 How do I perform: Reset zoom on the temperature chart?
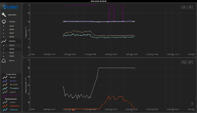coord(184,7)
